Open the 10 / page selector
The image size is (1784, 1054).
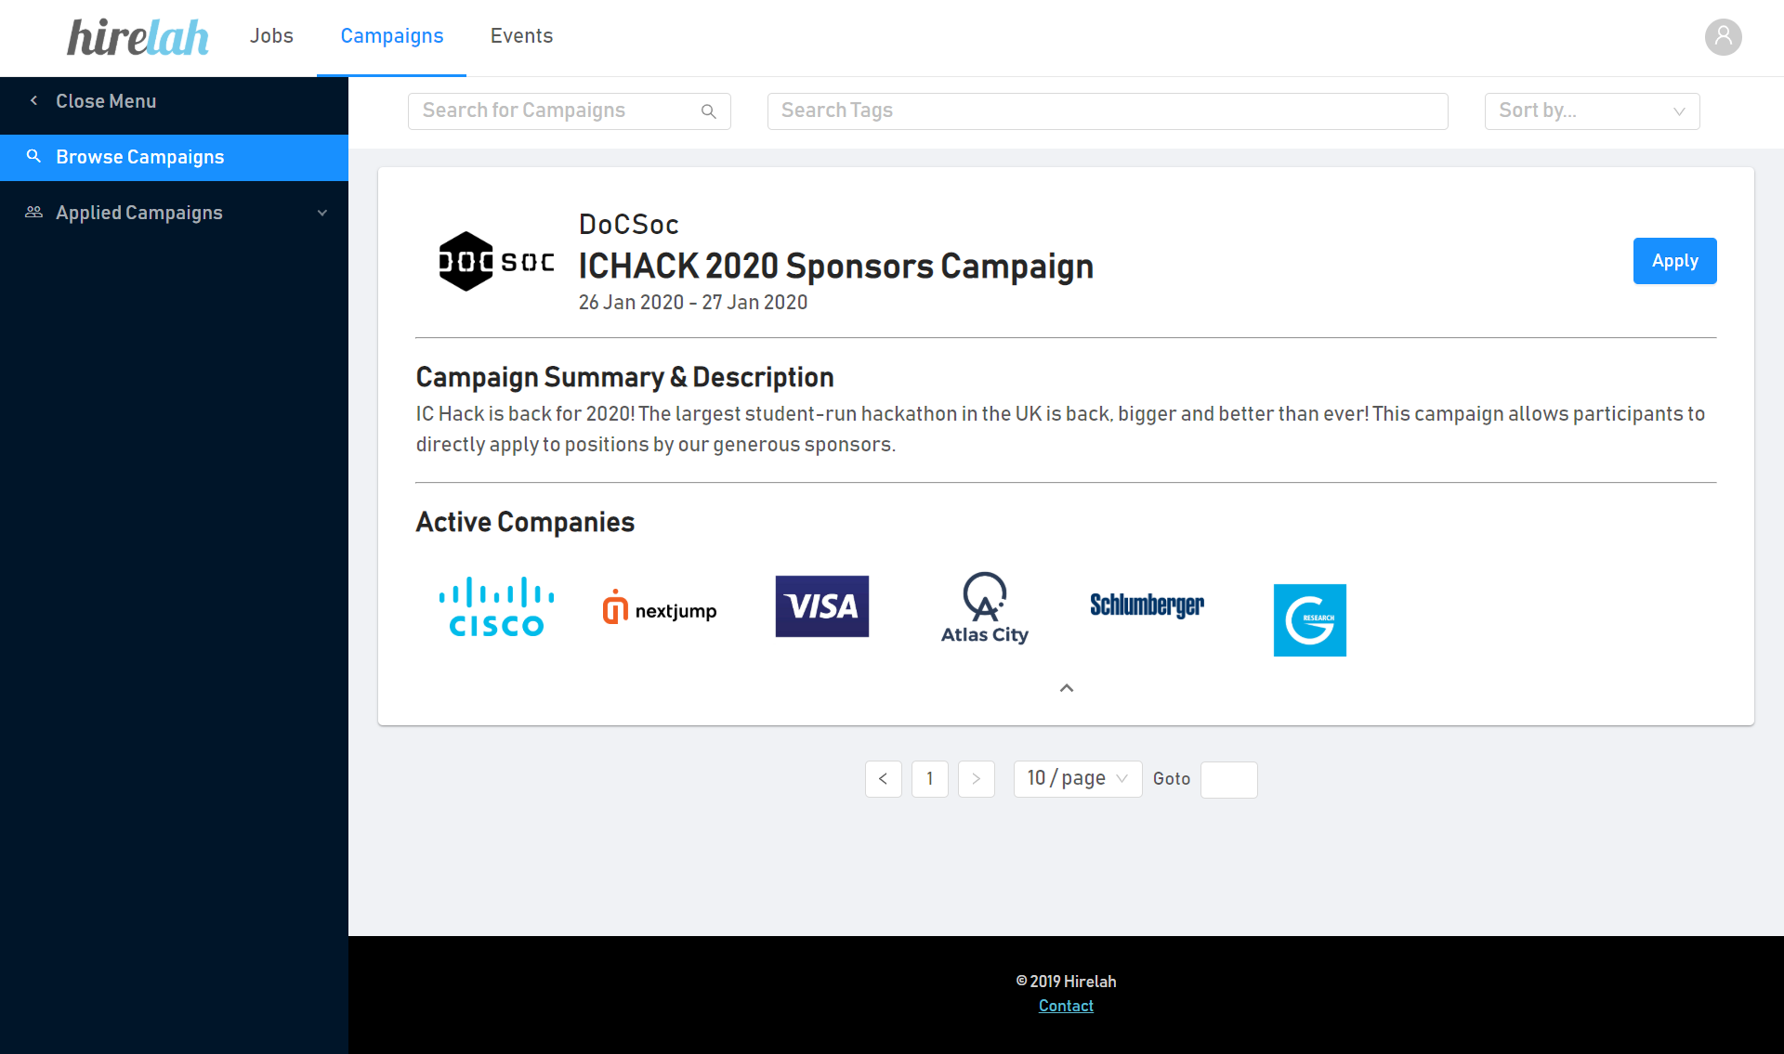(x=1077, y=779)
